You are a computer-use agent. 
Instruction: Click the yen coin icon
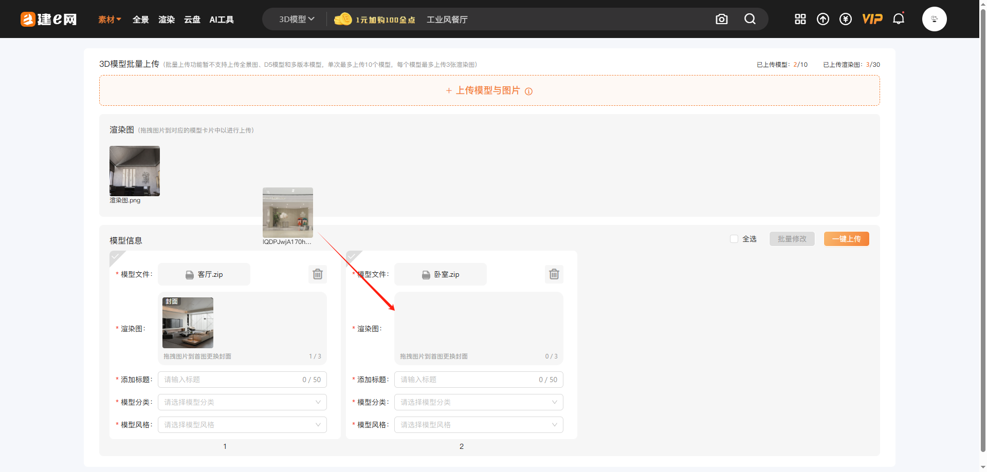point(845,19)
